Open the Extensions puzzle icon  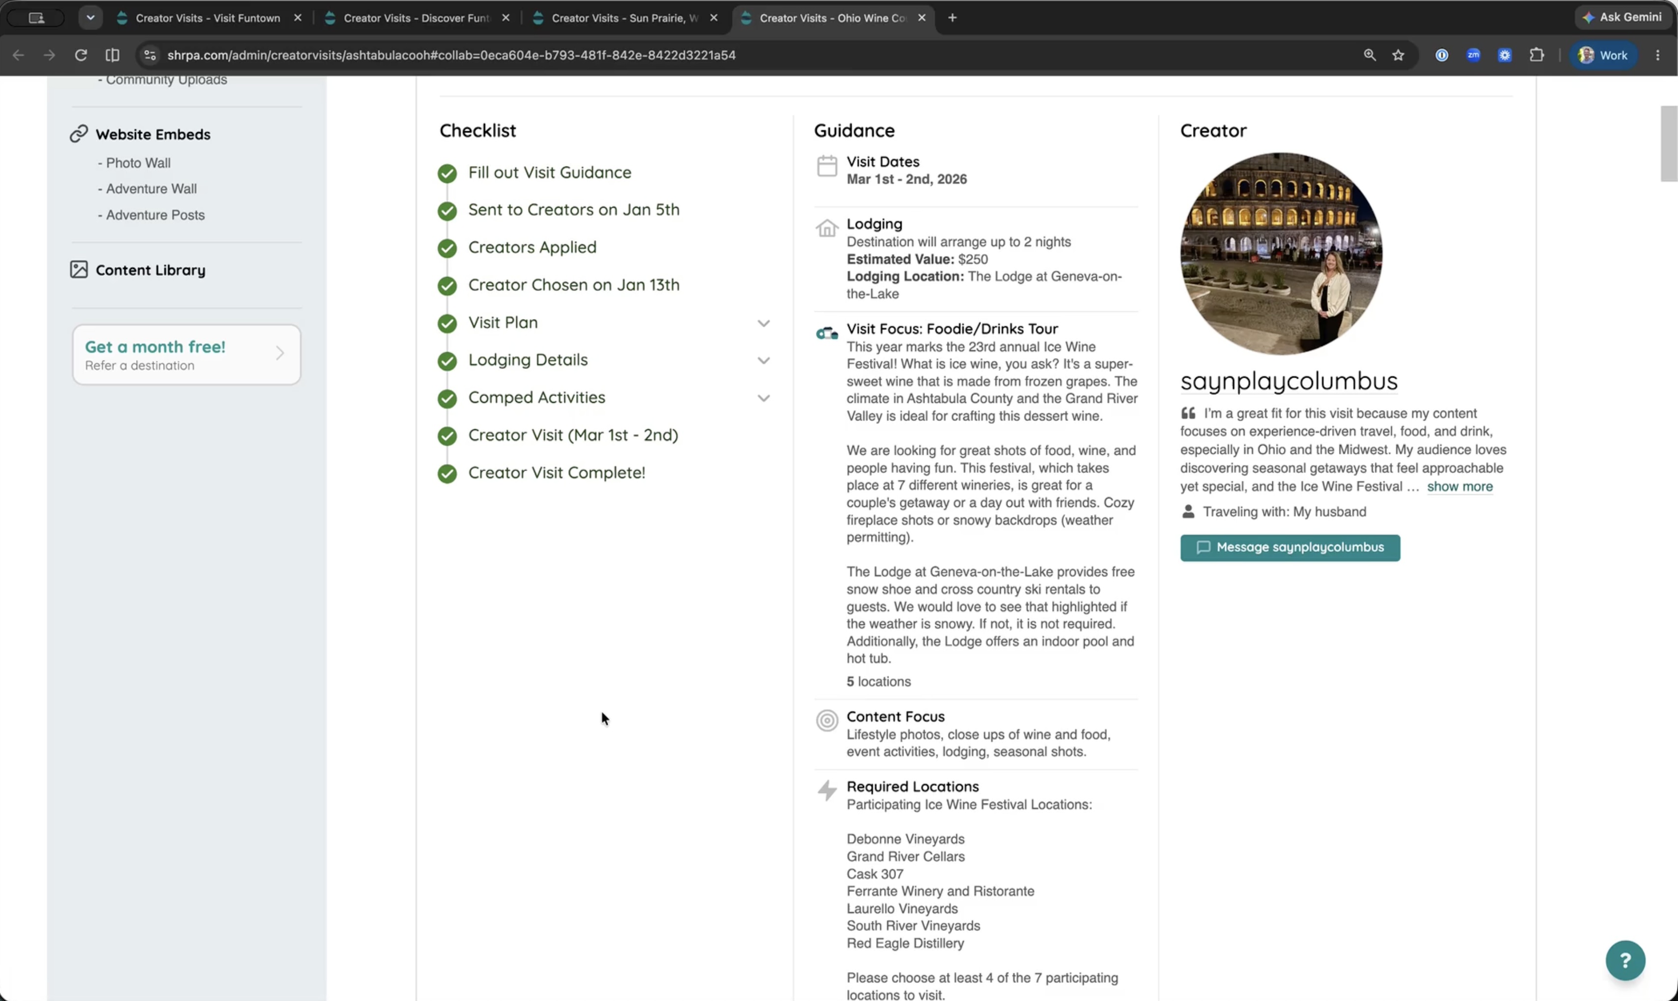tap(1537, 56)
